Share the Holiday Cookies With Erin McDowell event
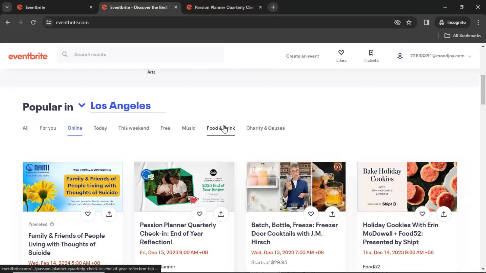Screen dimensions: 486x273 pos(444,214)
